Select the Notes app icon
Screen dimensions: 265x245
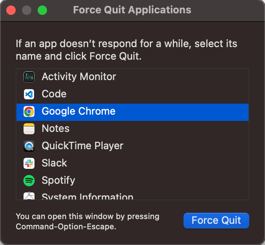pos(29,129)
